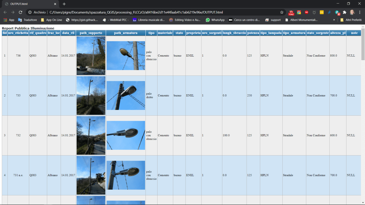Screen dimensions: 365x205
Task: Close the OUTPUT.html tab
Action: (55, 4)
